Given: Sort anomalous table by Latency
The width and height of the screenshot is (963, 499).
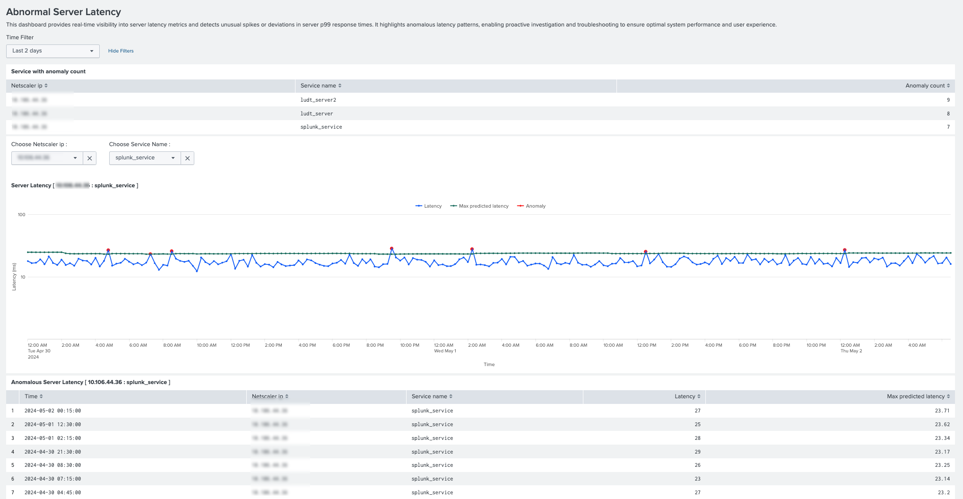Looking at the screenshot, I should click(x=687, y=396).
